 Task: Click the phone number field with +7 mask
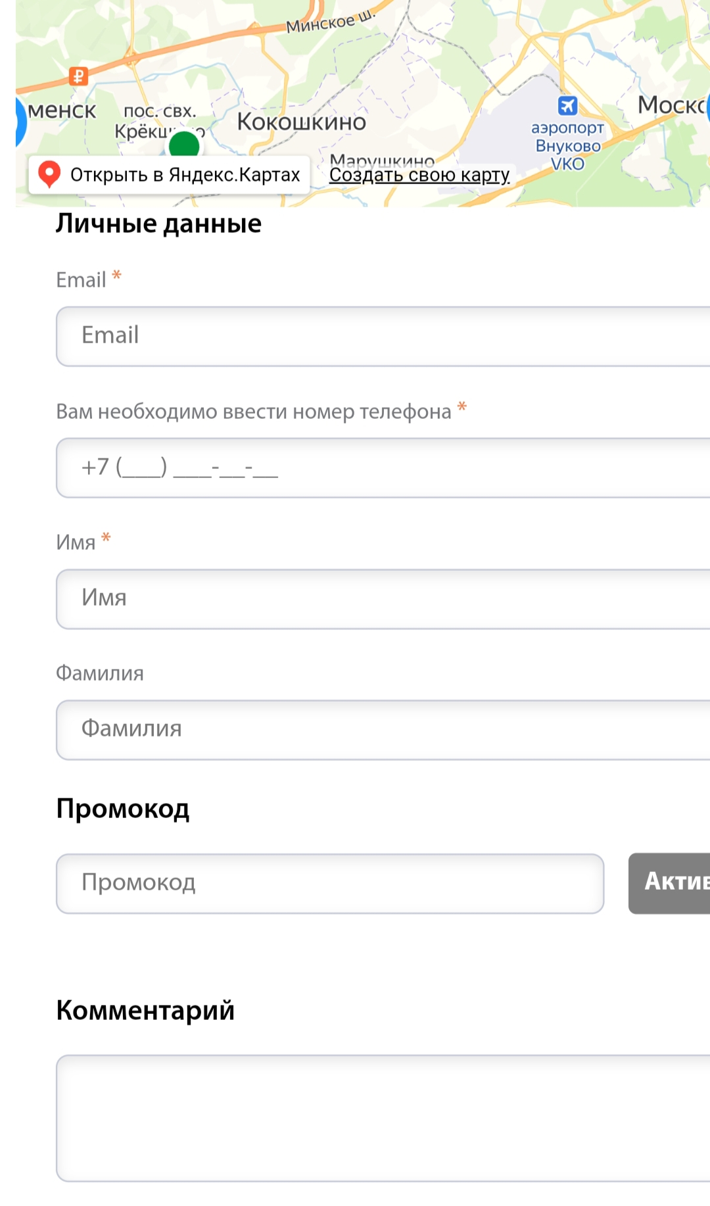click(383, 468)
